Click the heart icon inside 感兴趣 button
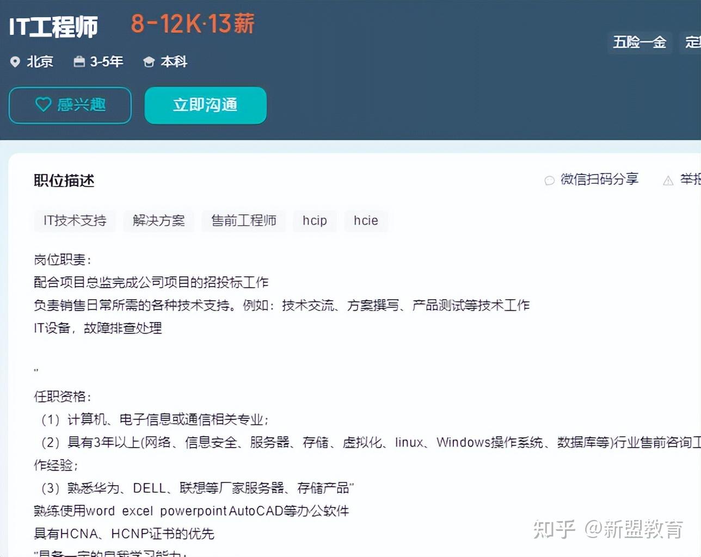This screenshot has height=557, width=701. (x=45, y=105)
